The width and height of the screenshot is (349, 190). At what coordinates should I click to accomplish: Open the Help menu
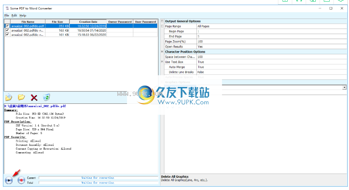(x=23, y=16)
